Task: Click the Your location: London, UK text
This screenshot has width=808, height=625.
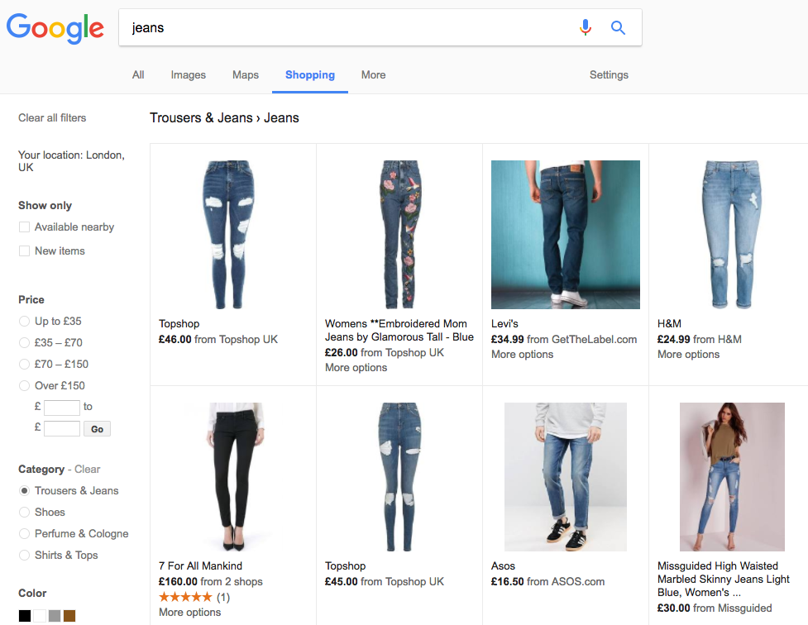Action: pyautogui.click(x=72, y=161)
